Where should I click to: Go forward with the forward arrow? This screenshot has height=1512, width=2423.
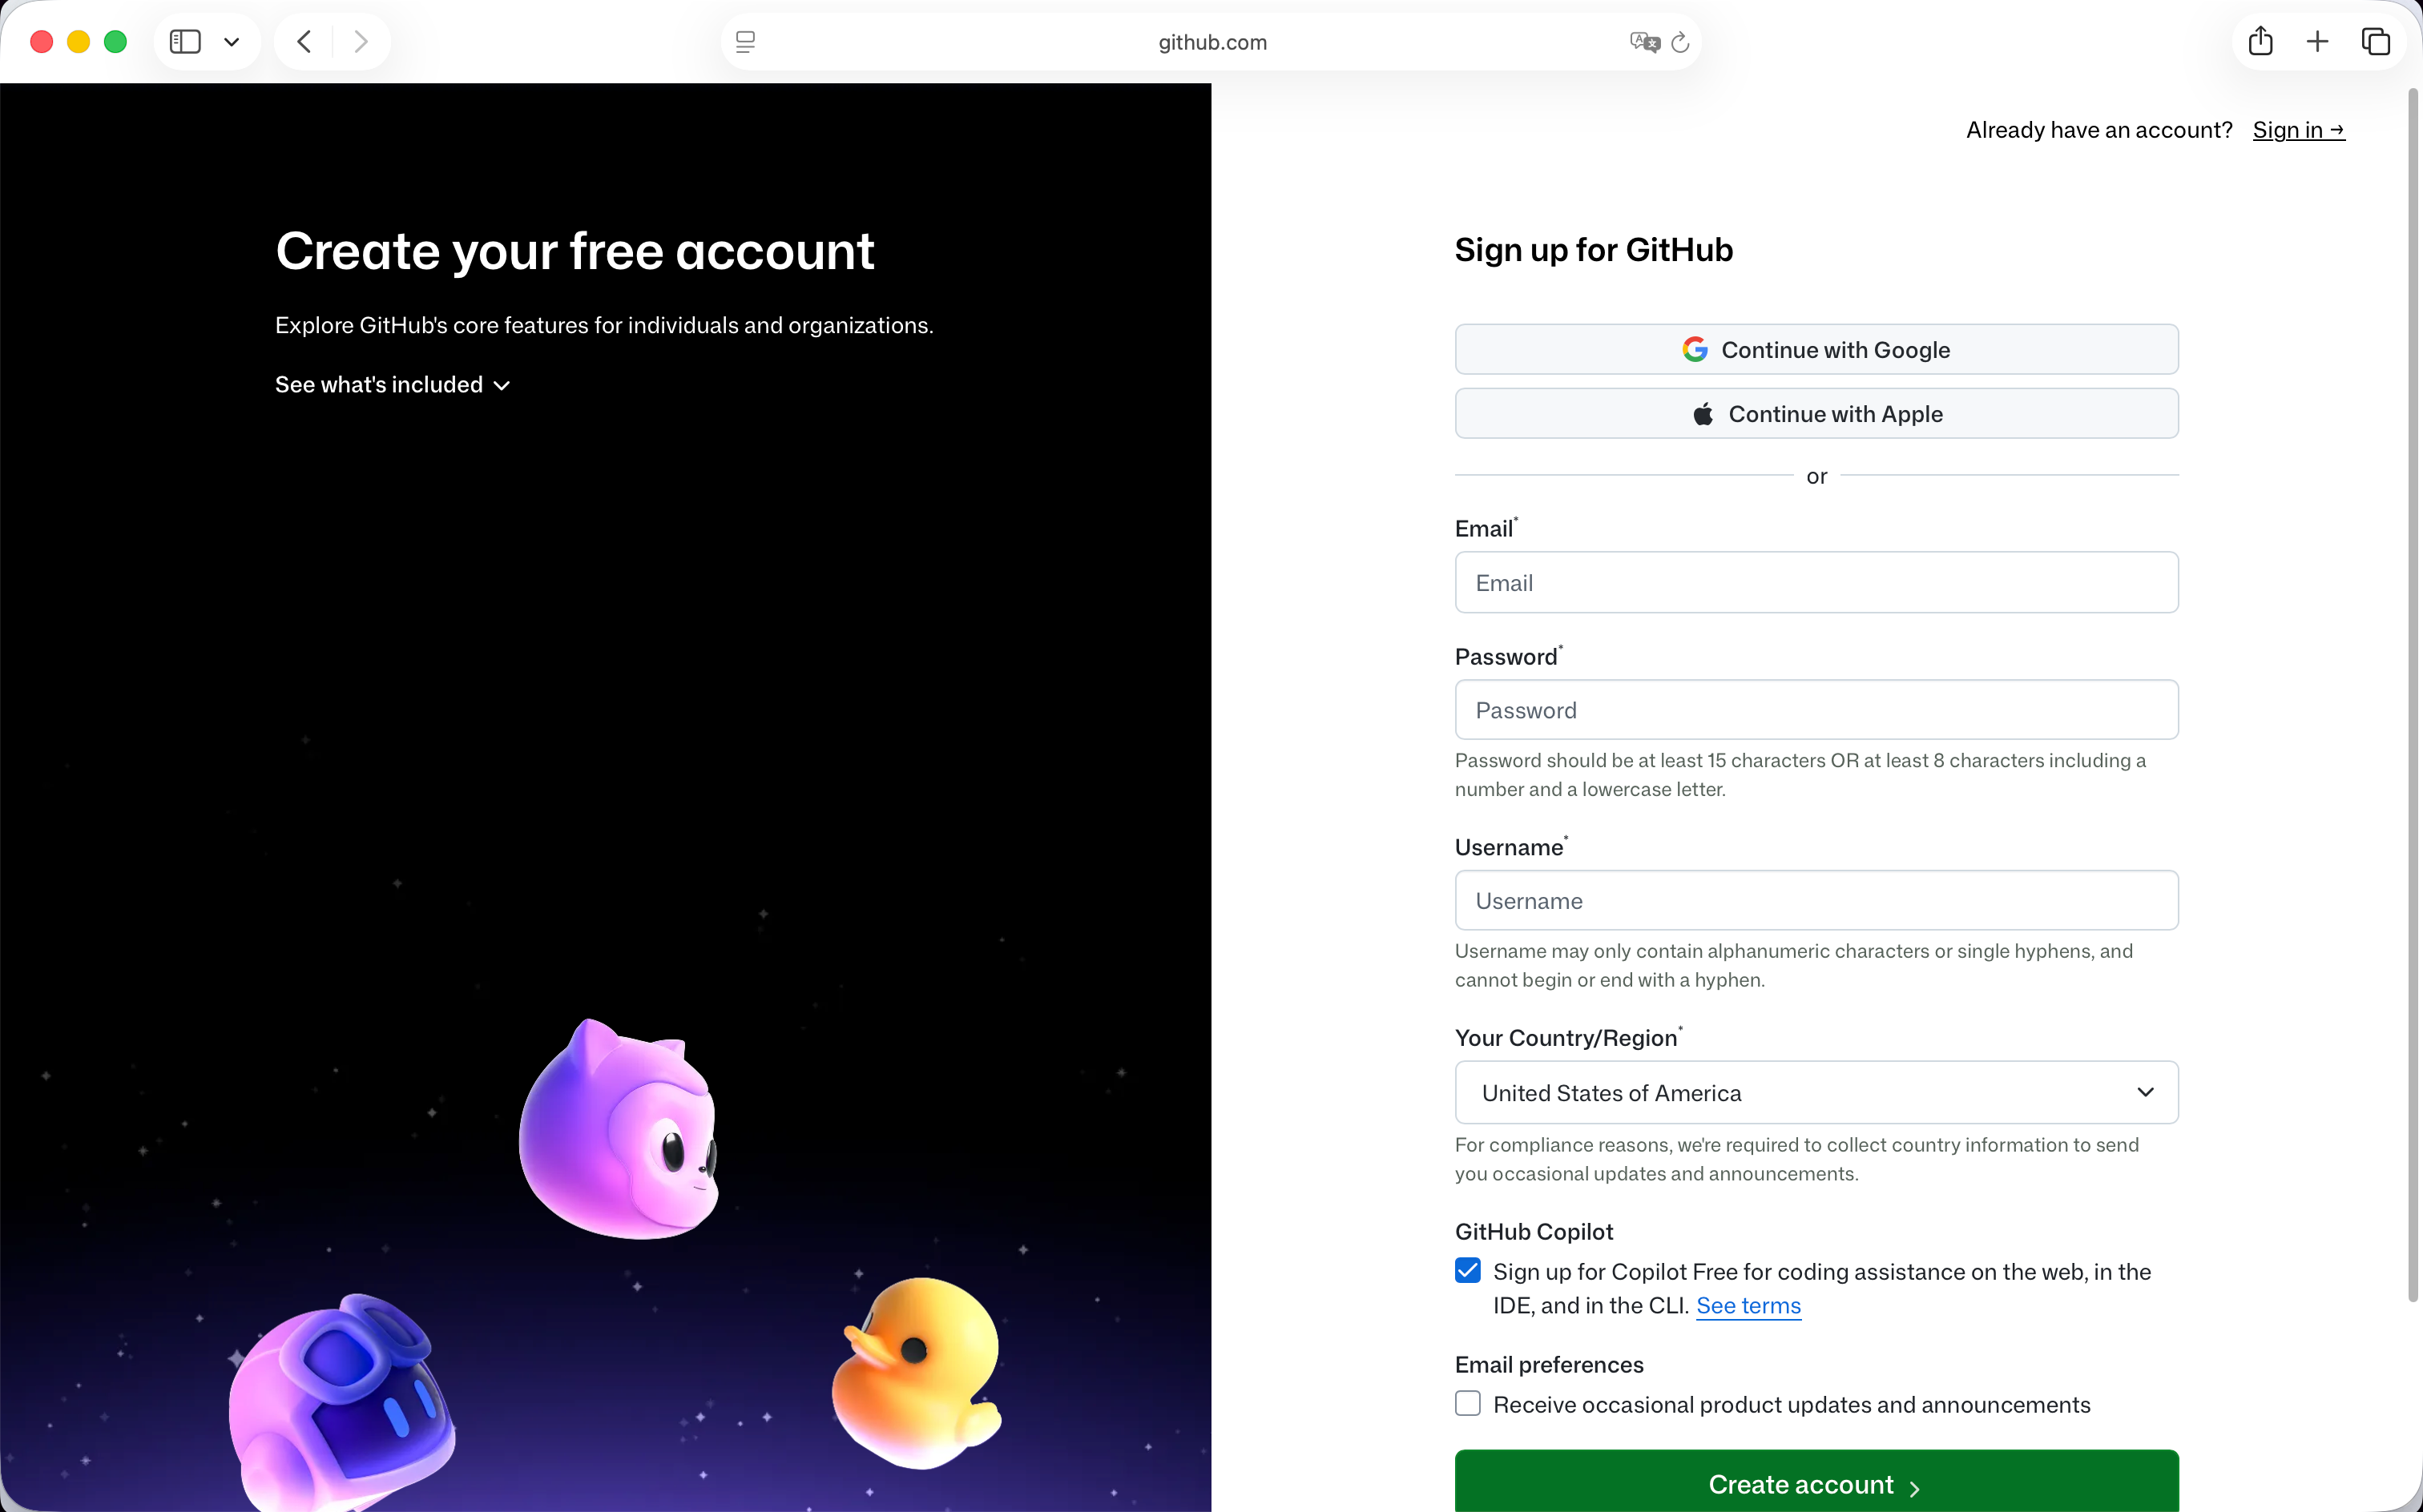coord(361,42)
